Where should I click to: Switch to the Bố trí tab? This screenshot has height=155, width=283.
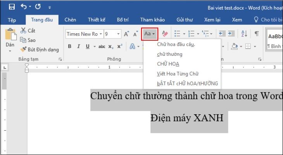click(x=123, y=20)
